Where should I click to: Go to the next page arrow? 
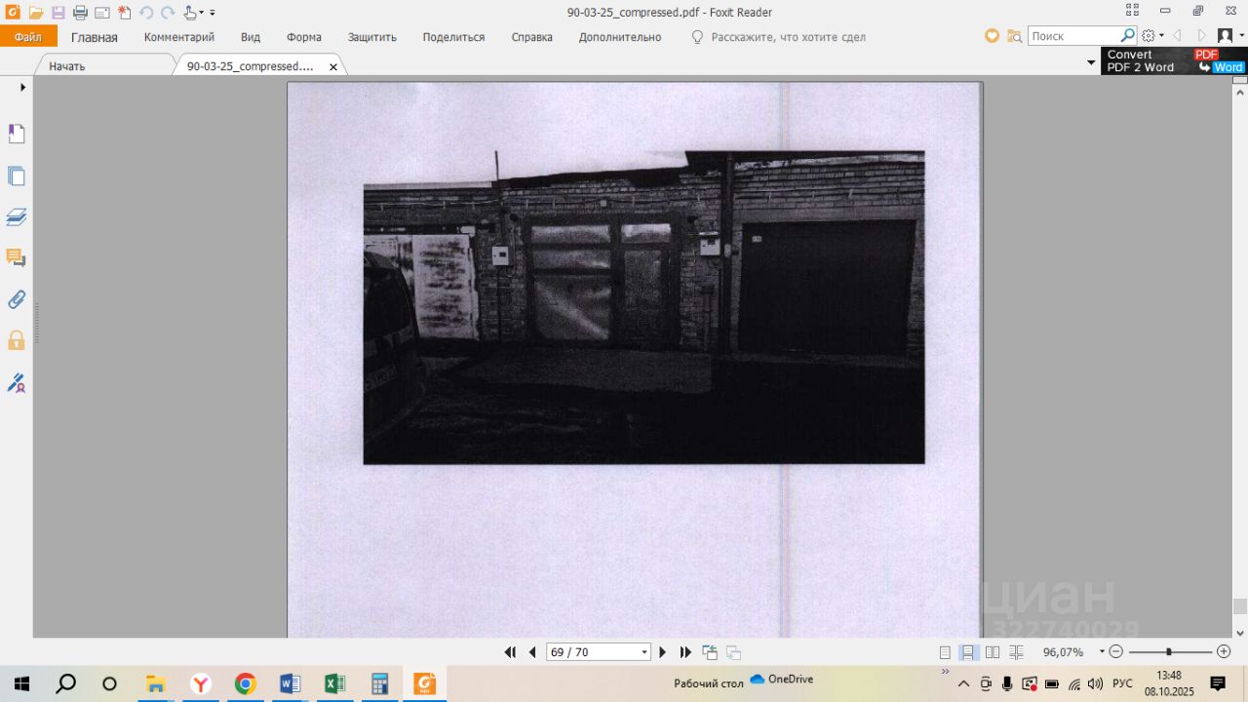(663, 652)
